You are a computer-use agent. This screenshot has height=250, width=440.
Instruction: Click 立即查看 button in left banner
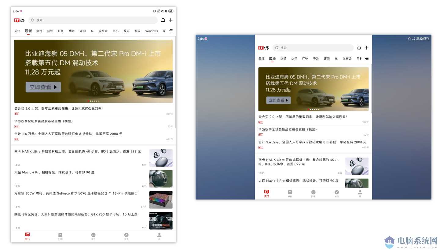click(43, 87)
